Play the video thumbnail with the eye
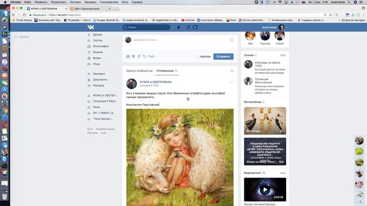Screen dimensions: 367x206 pyautogui.click(x=265, y=189)
